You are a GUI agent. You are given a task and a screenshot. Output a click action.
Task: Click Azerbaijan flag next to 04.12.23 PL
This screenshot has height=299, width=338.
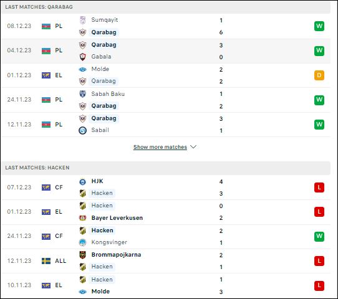46,50
